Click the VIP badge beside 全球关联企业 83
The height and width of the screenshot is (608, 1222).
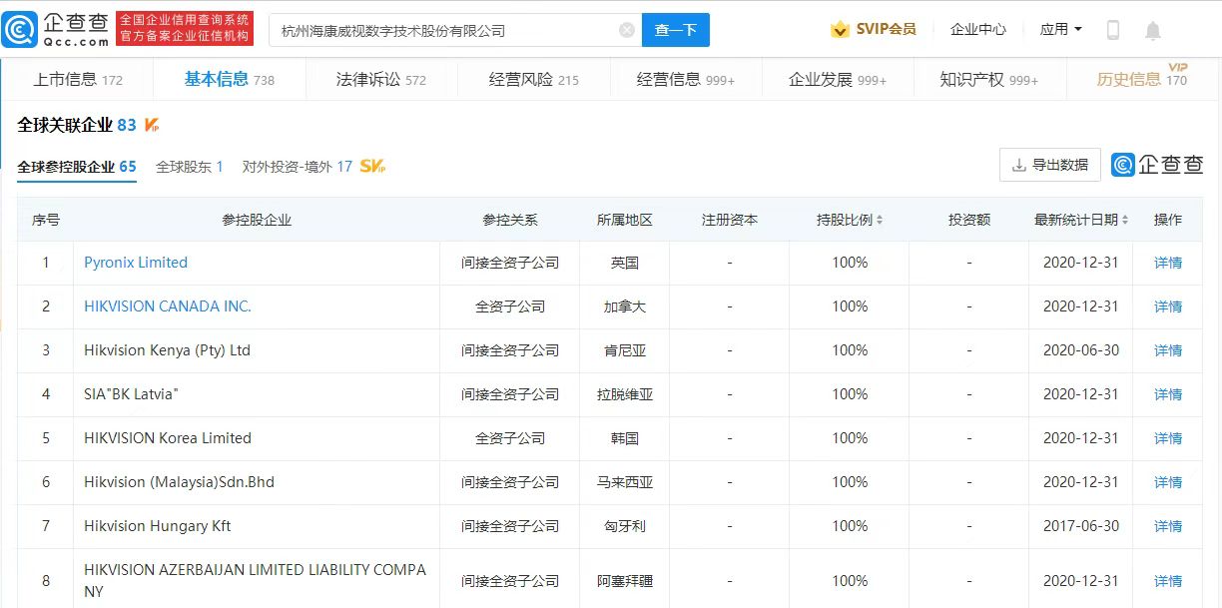coord(152,126)
